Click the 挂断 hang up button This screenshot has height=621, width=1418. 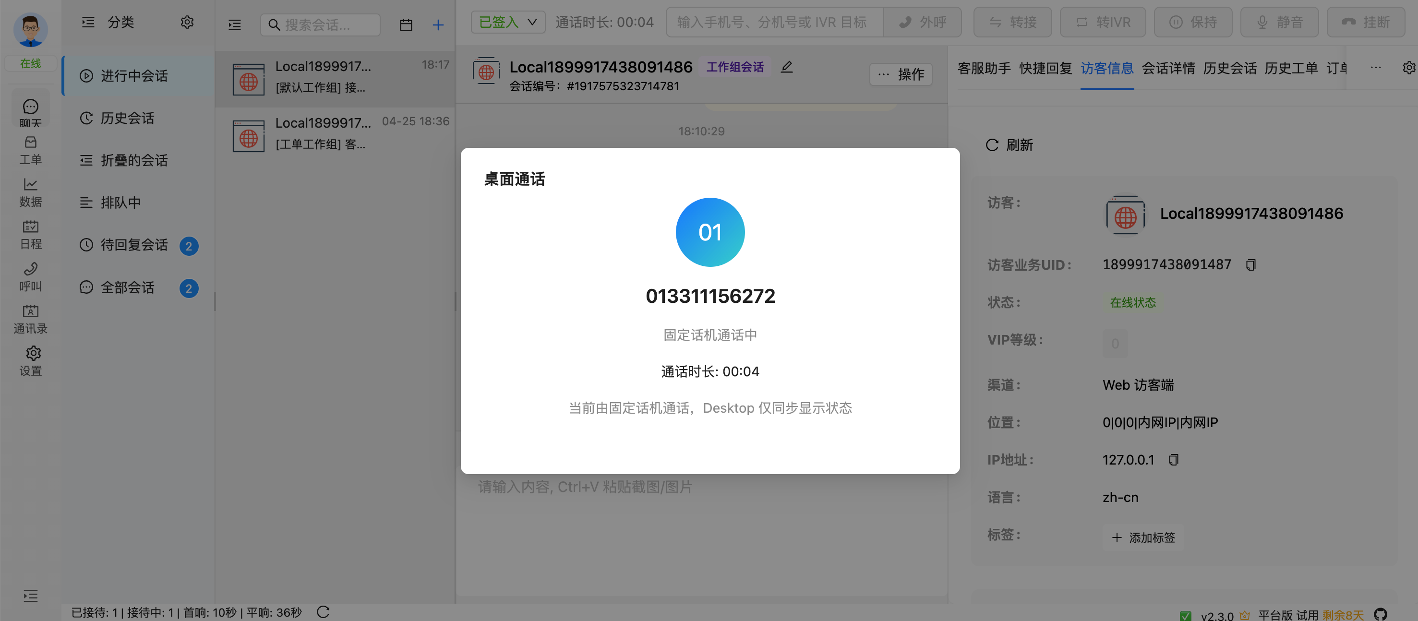click(1366, 22)
